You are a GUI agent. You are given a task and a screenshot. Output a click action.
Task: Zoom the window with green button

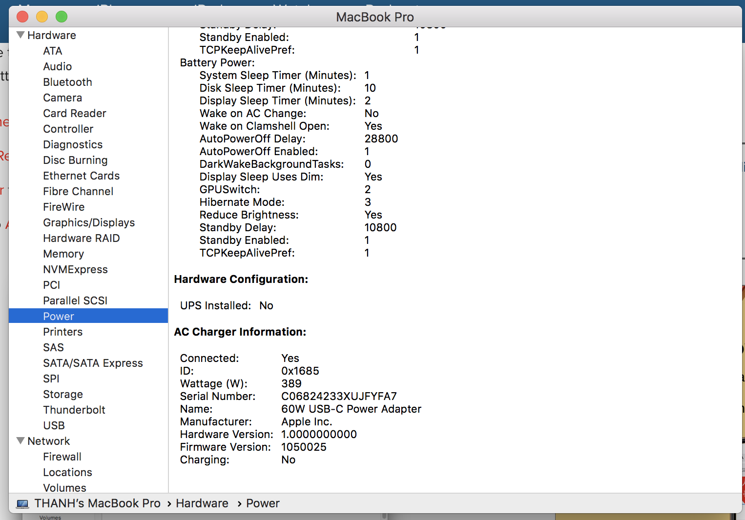click(62, 17)
